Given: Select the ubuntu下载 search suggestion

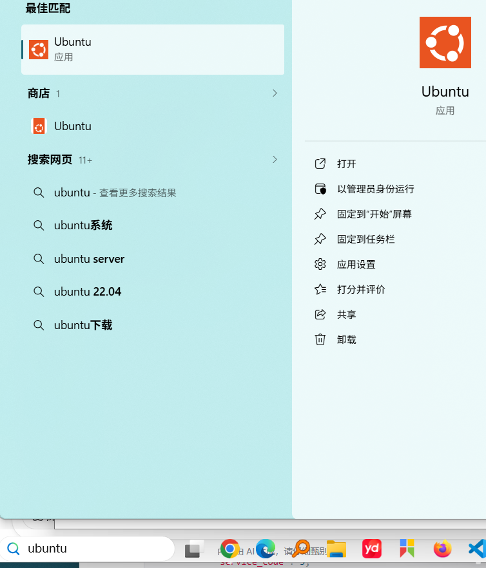Looking at the screenshot, I should pos(153,325).
